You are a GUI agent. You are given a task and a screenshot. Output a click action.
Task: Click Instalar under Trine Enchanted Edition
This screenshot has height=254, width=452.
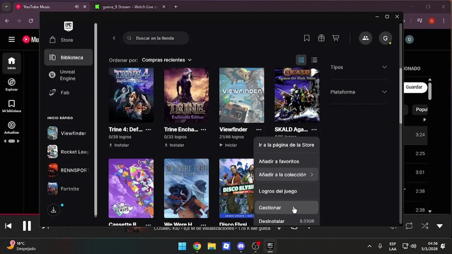(174, 145)
